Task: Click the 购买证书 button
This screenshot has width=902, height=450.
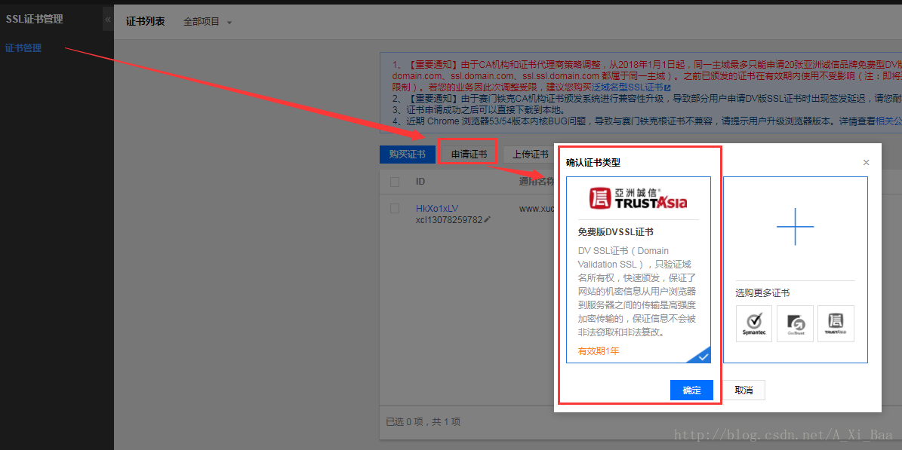Action: 407,155
